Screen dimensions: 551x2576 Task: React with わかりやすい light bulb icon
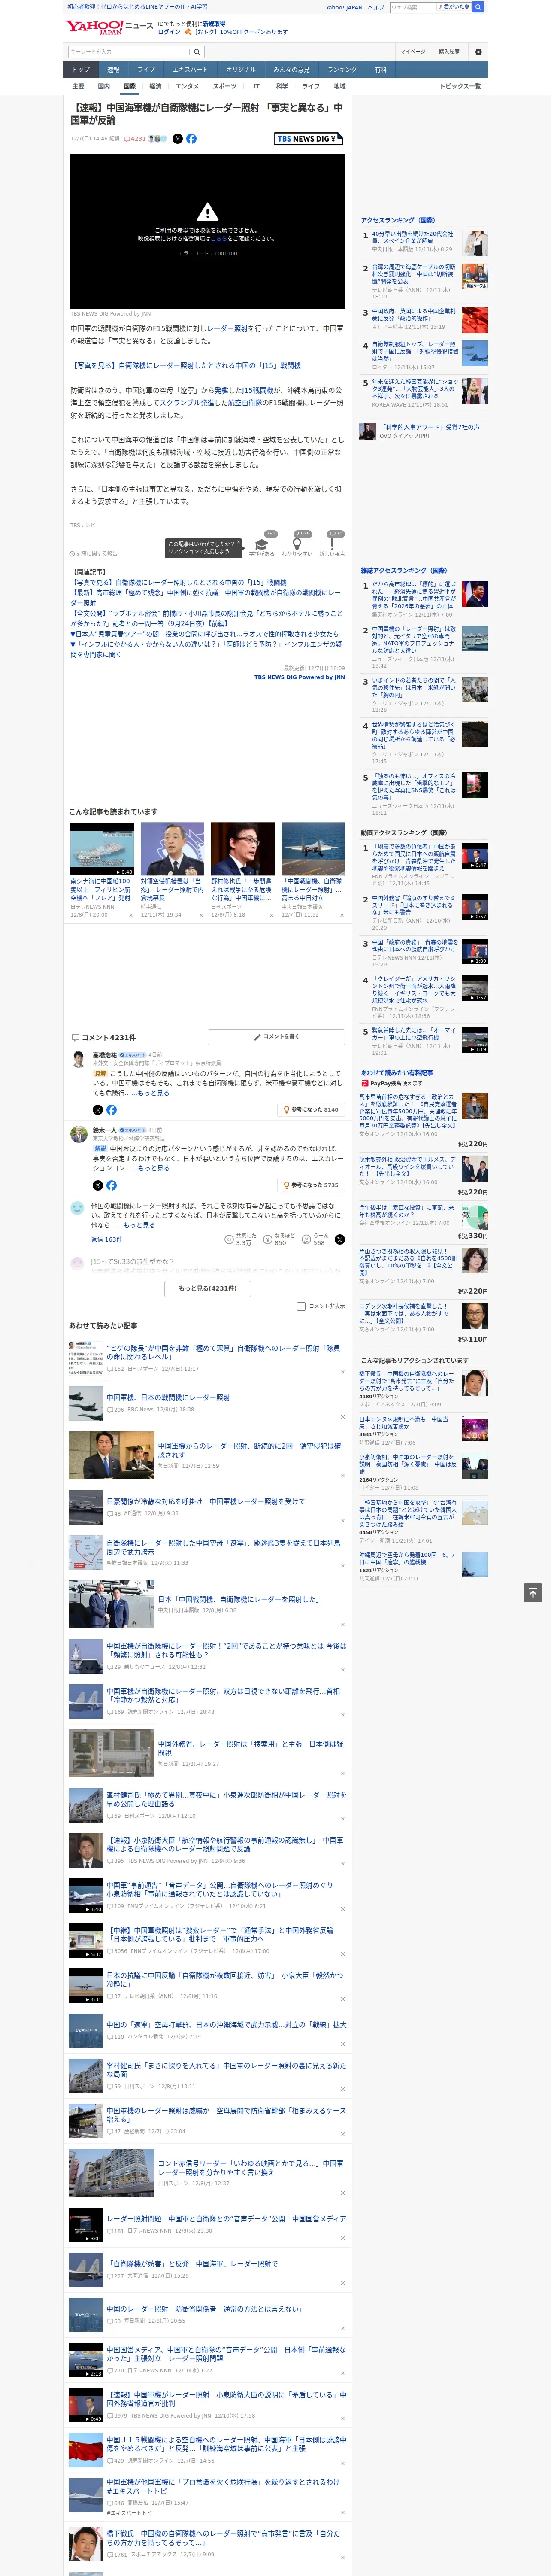(297, 545)
